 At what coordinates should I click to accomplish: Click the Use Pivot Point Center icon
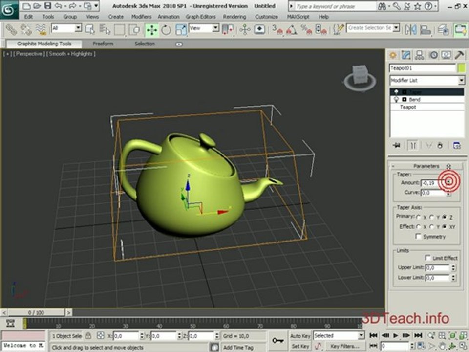tap(228, 29)
